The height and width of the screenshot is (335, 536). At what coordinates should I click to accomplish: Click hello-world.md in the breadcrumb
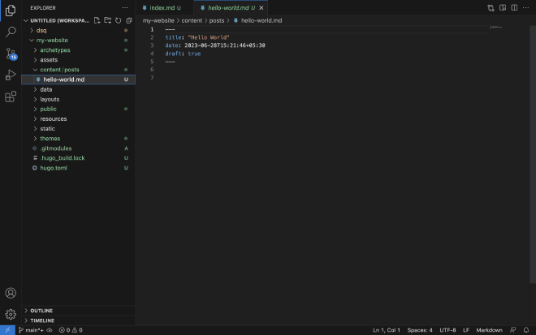coord(262,20)
